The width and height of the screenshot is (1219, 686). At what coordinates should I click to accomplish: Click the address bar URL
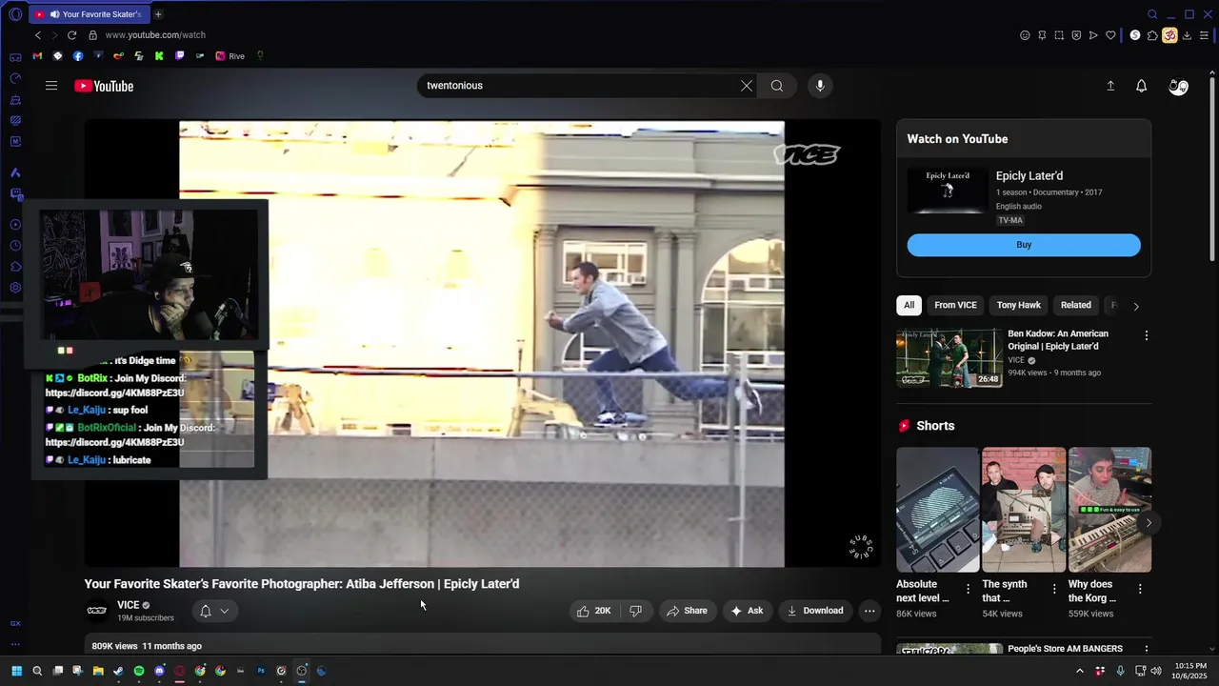point(155,35)
